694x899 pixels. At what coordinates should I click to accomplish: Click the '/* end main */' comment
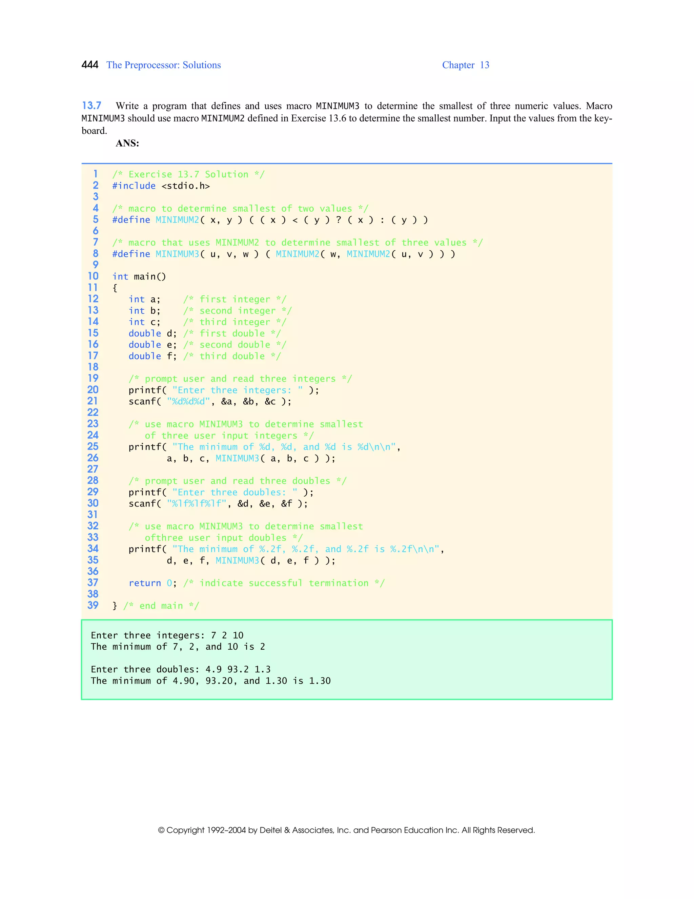161,606
